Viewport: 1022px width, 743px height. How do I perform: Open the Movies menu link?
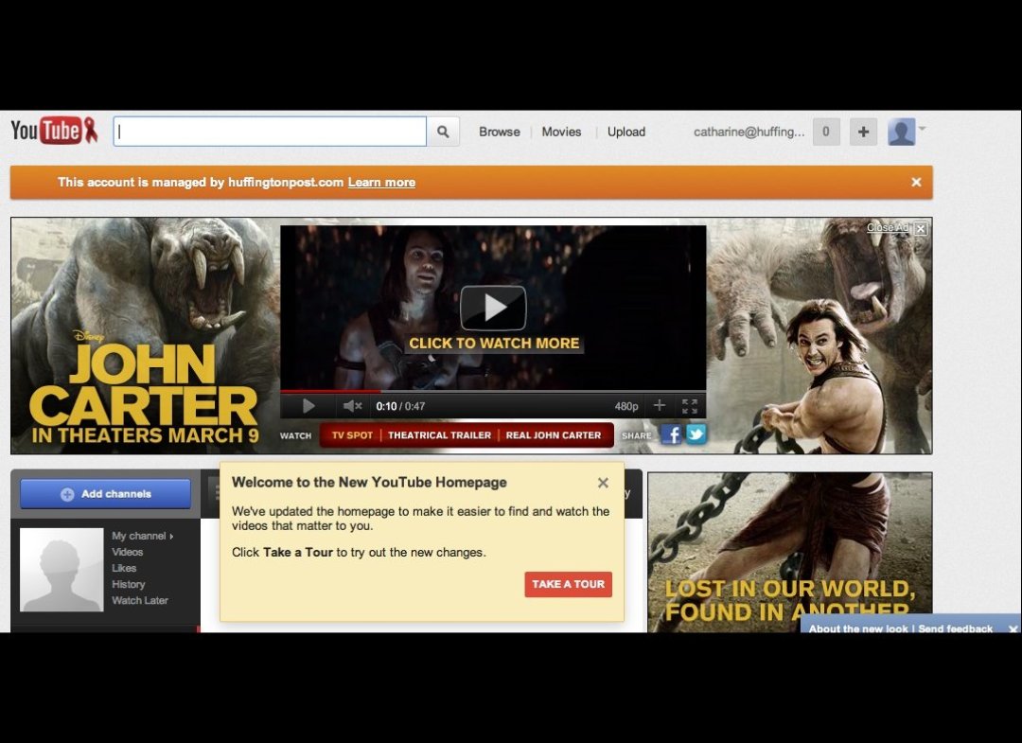click(561, 132)
